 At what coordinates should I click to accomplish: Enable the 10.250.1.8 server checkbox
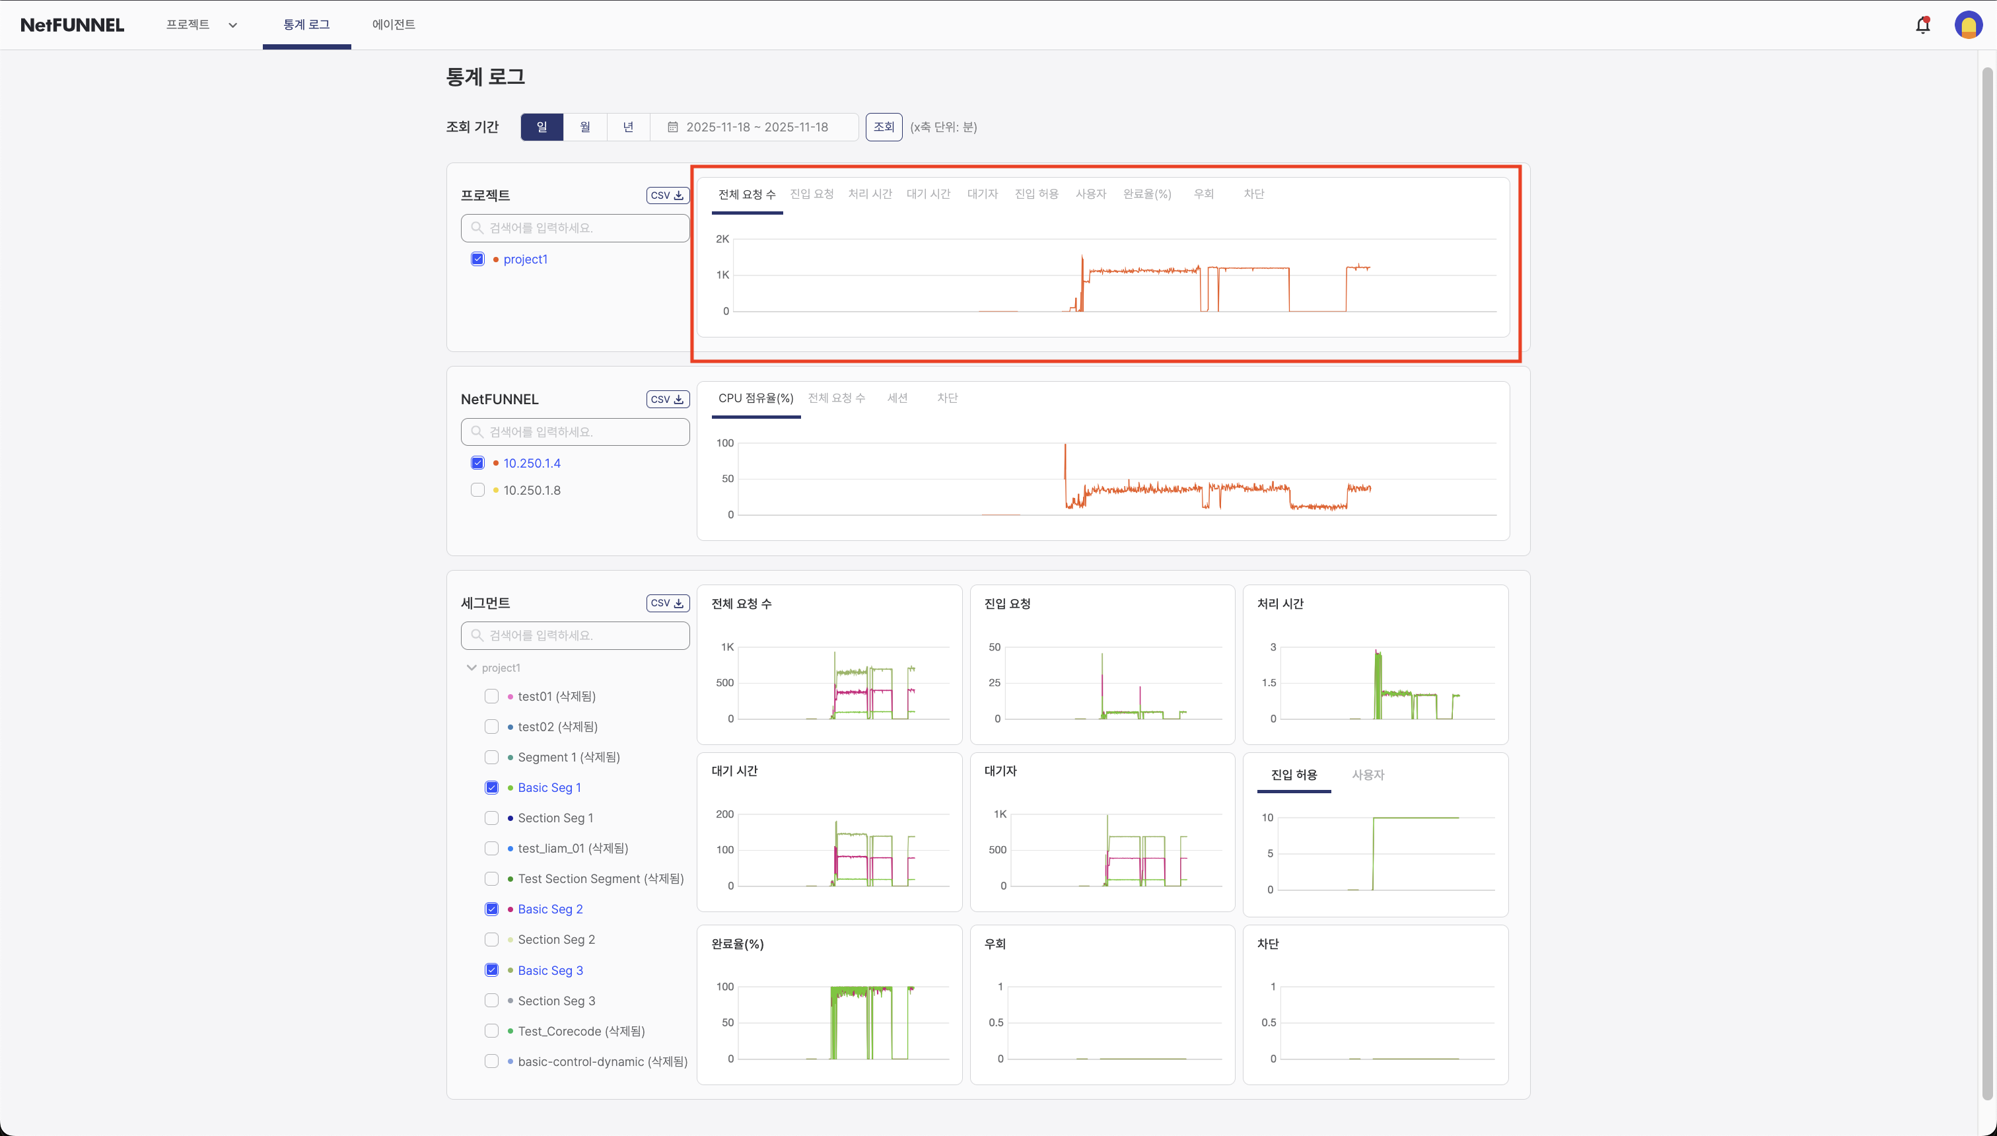(477, 490)
